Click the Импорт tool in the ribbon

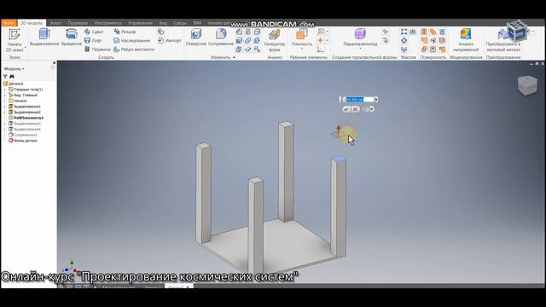click(x=169, y=40)
